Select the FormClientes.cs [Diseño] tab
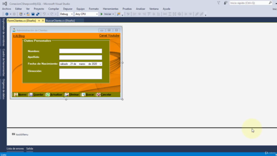 point(22,21)
